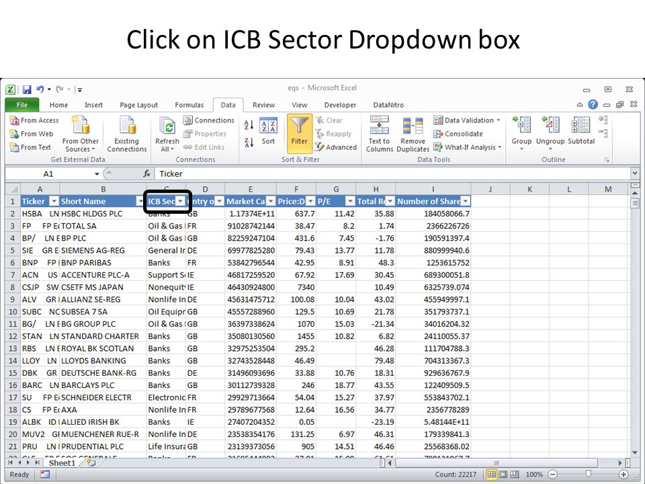Click the Group outline button
645x484 pixels.
click(521, 132)
